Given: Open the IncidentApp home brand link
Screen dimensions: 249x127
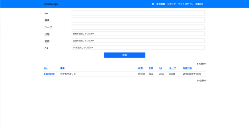Looking at the screenshot, I should (51, 4).
